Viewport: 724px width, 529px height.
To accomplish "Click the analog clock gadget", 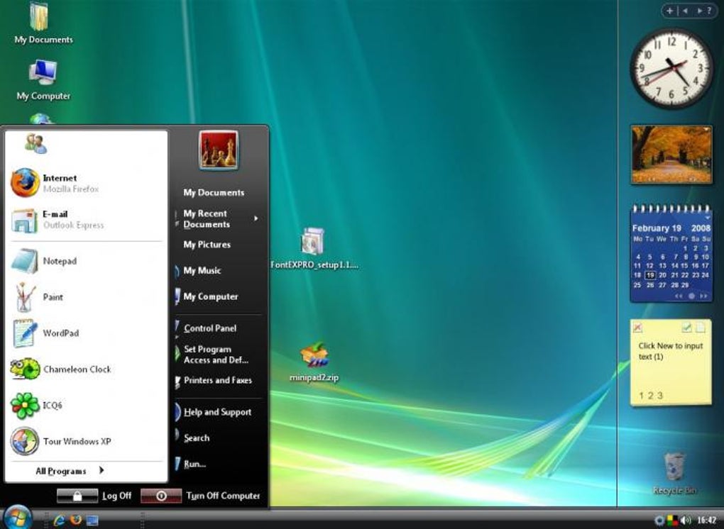I will pos(671,69).
